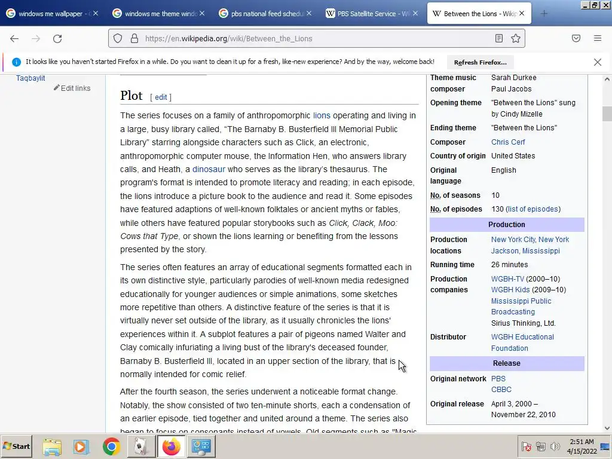Go back to the previous page
This screenshot has height=459, width=612.
(14, 39)
